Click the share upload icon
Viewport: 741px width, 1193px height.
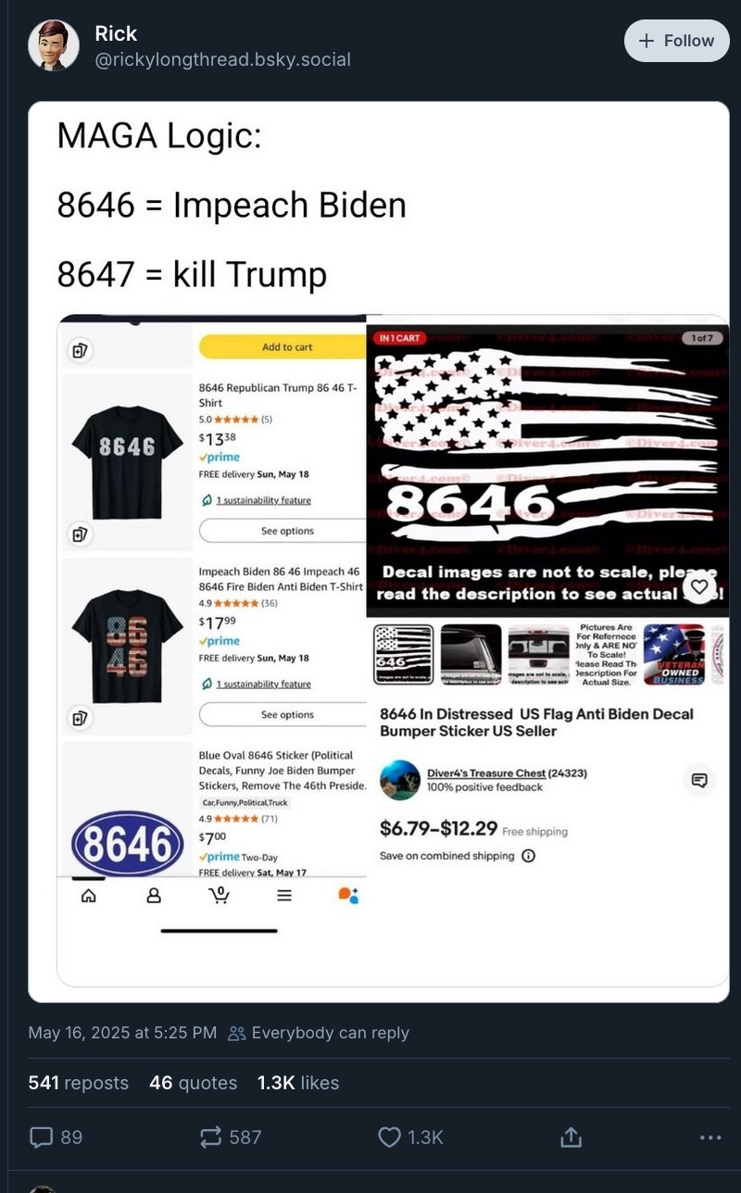coord(571,1136)
